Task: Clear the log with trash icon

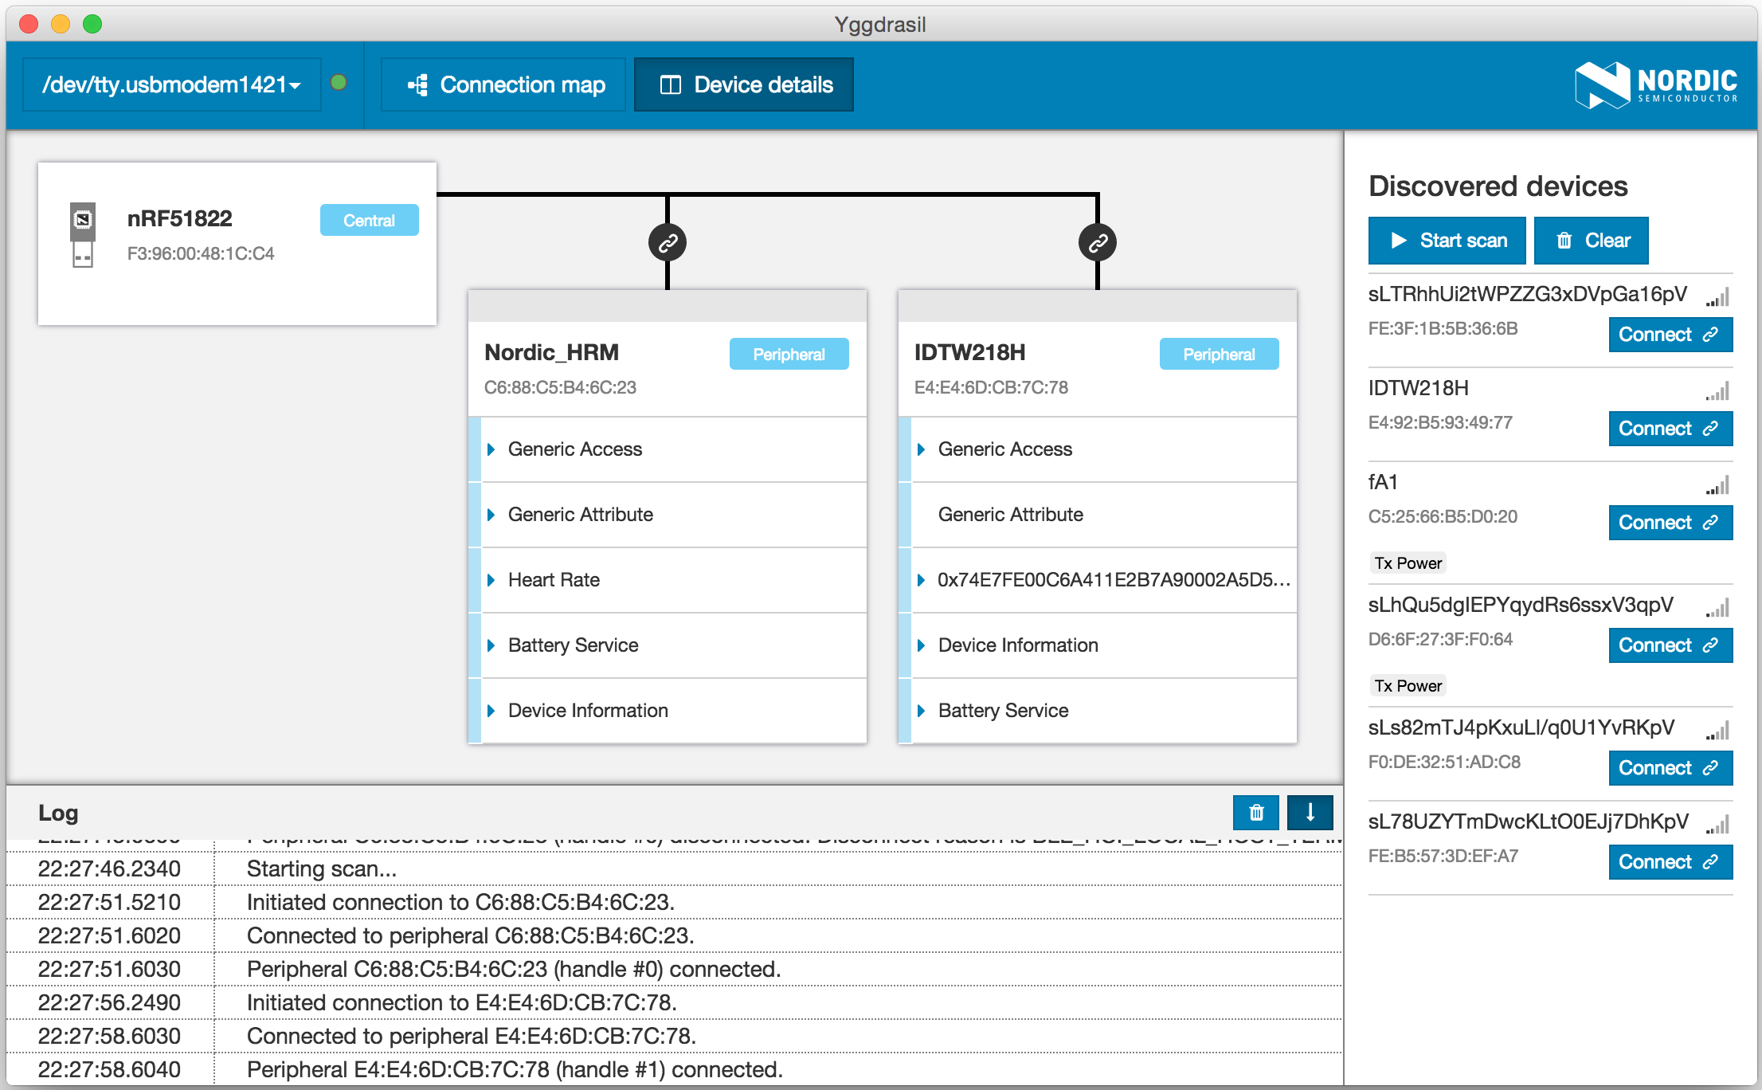Action: 1256,813
